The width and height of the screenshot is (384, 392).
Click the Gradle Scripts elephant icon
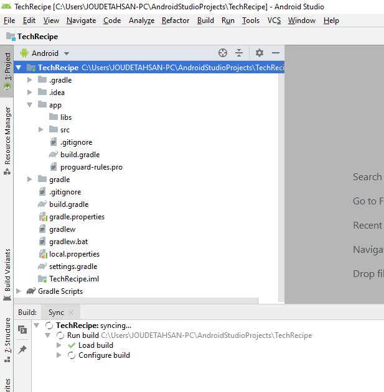click(x=31, y=291)
